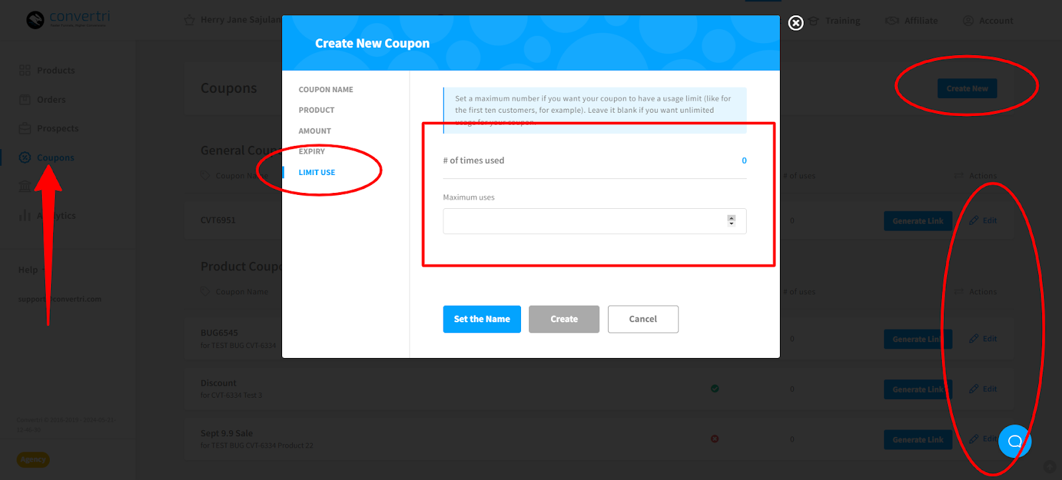Image resolution: width=1062 pixels, height=480 pixels.
Task: Open Coupons in the sidebar
Action: (56, 158)
